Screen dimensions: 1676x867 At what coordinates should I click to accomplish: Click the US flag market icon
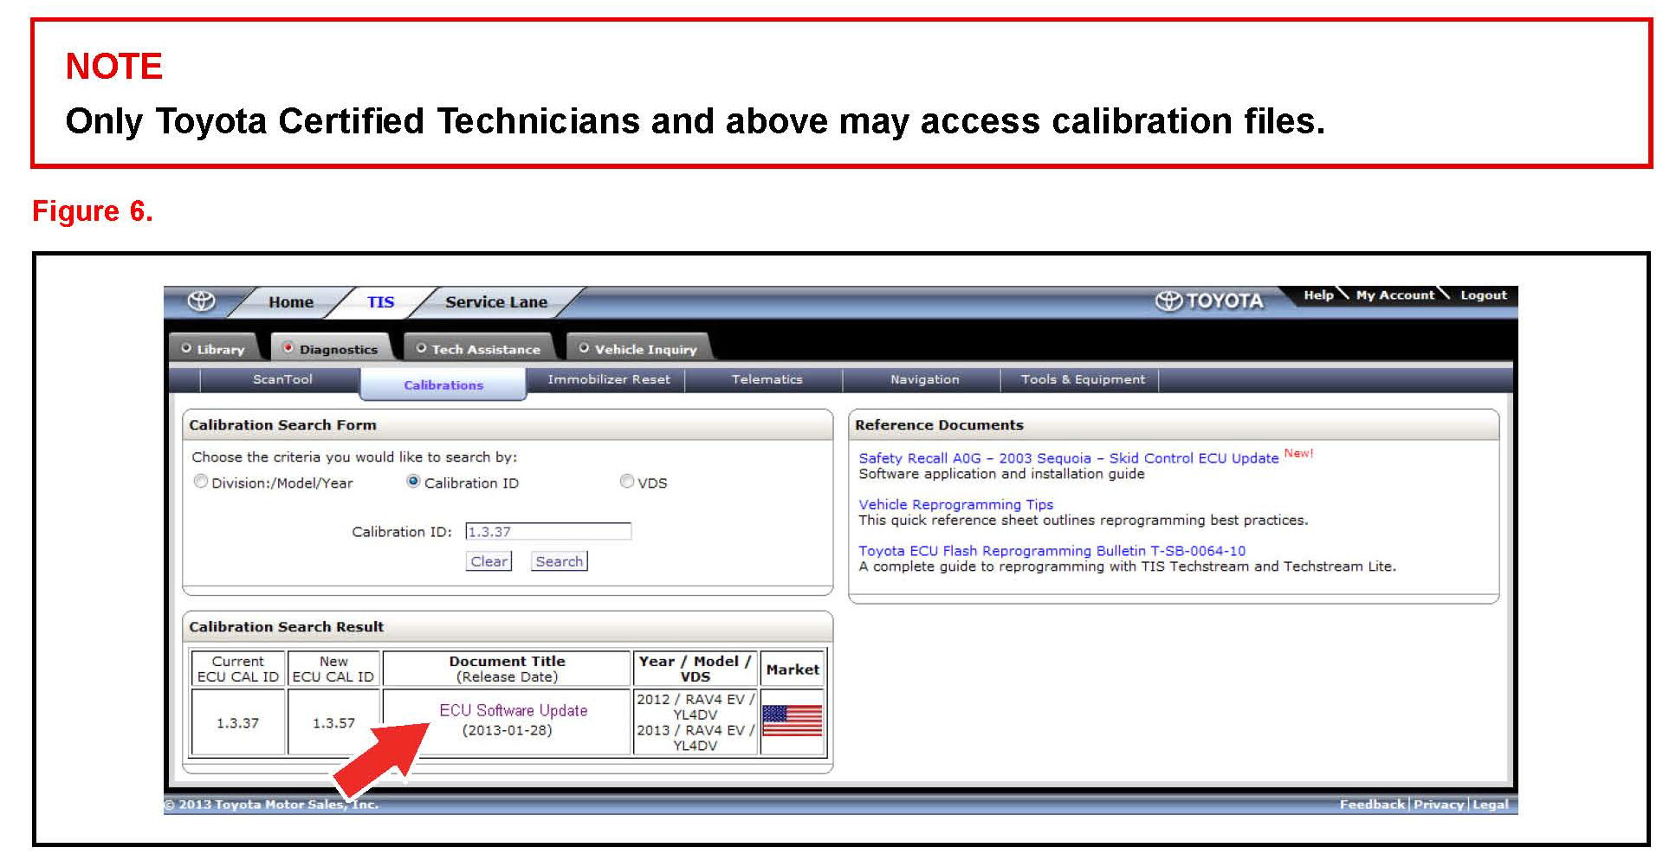coord(792,721)
